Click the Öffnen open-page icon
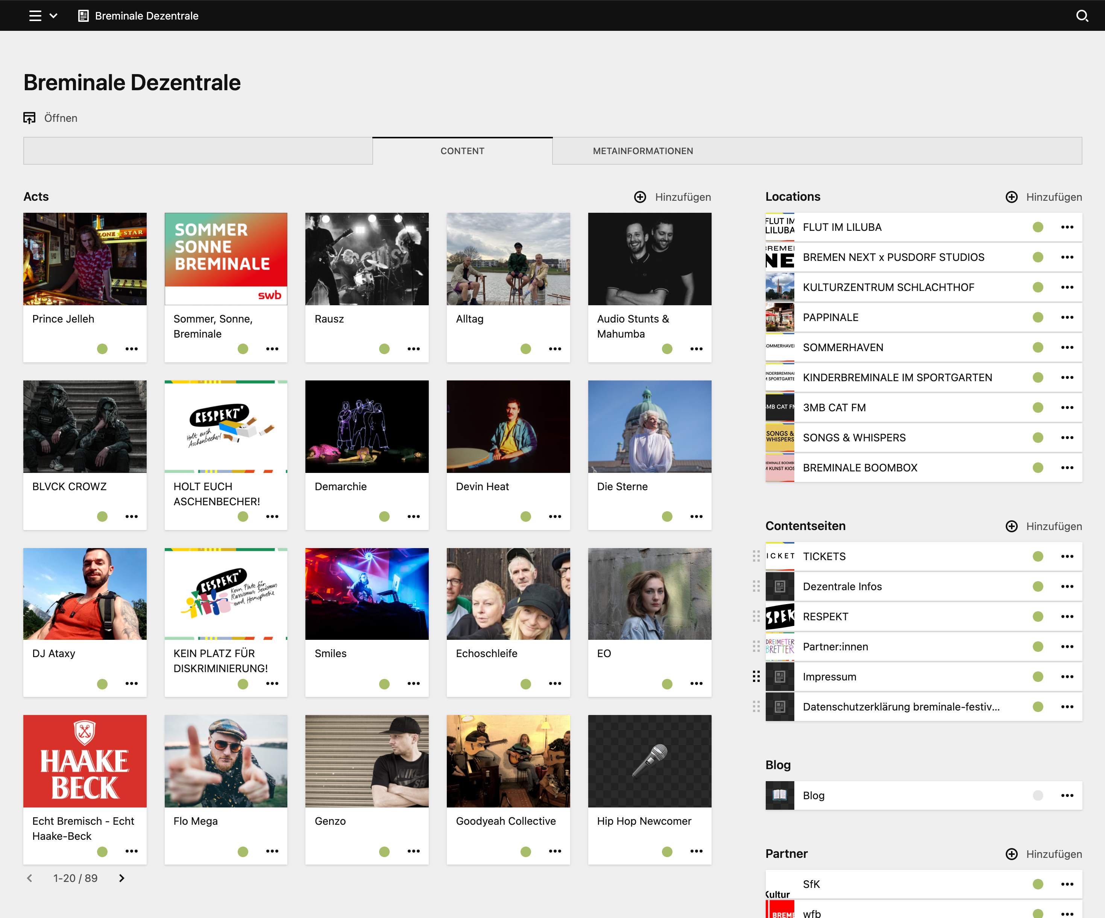The image size is (1105, 918). pyautogui.click(x=29, y=118)
